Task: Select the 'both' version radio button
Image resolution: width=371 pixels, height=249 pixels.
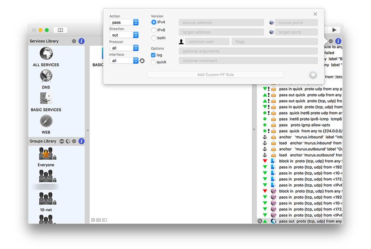Action: (x=154, y=38)
